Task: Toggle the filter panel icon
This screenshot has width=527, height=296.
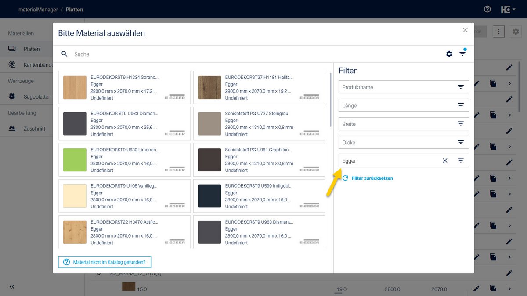Action: pos(462,53)
